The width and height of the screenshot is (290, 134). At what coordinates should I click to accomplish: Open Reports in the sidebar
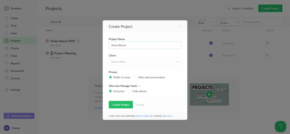point(15,63)
